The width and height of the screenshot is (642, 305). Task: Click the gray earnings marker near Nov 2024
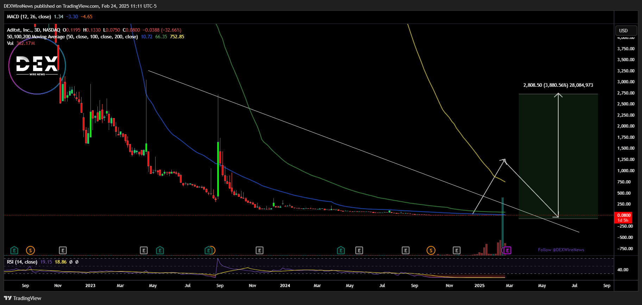tap(457, 251)
